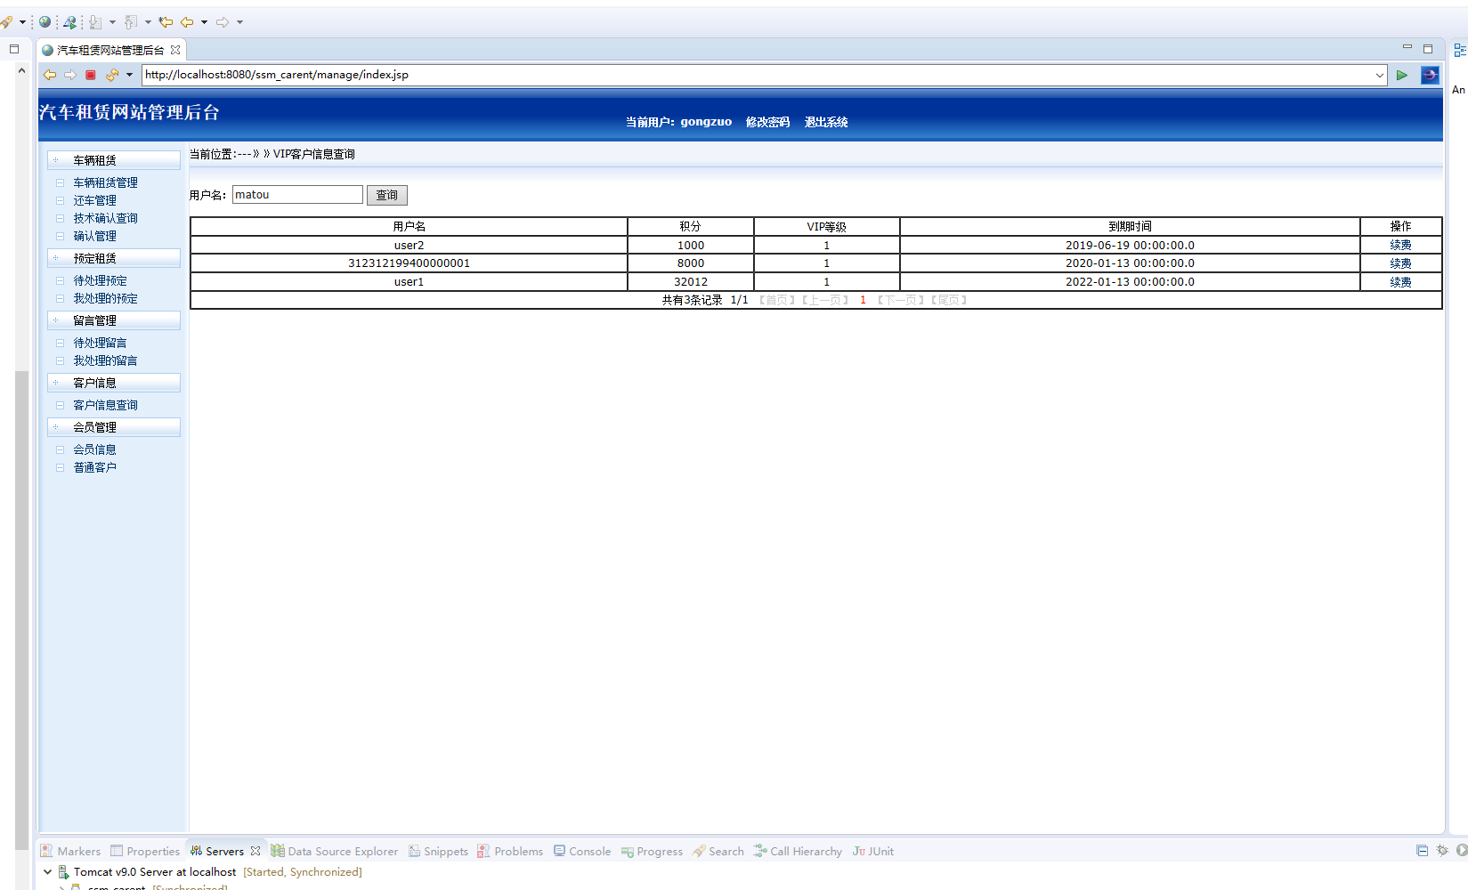Switch to the Properties tab
Screen dimensions: 1468x890
tap(145, 851)
